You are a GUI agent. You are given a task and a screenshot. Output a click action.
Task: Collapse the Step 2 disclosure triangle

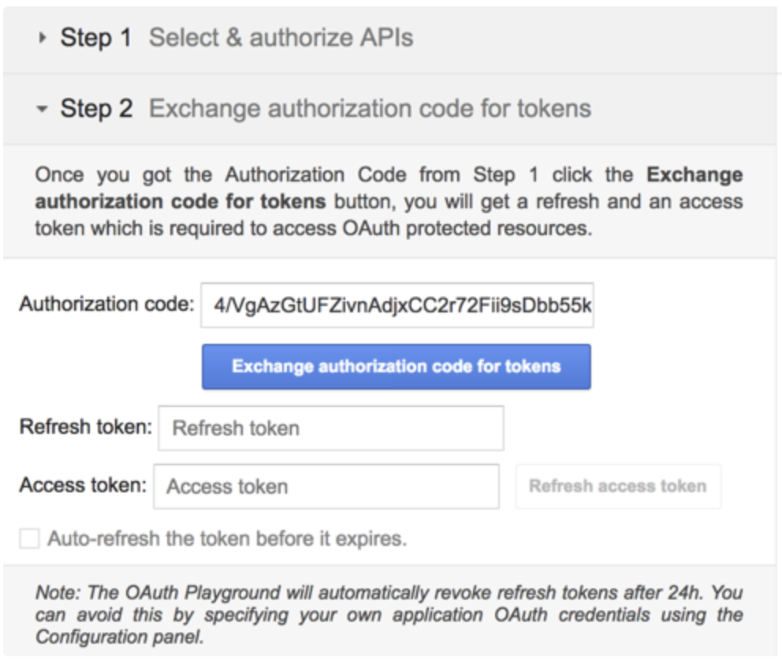pos(43,109)
